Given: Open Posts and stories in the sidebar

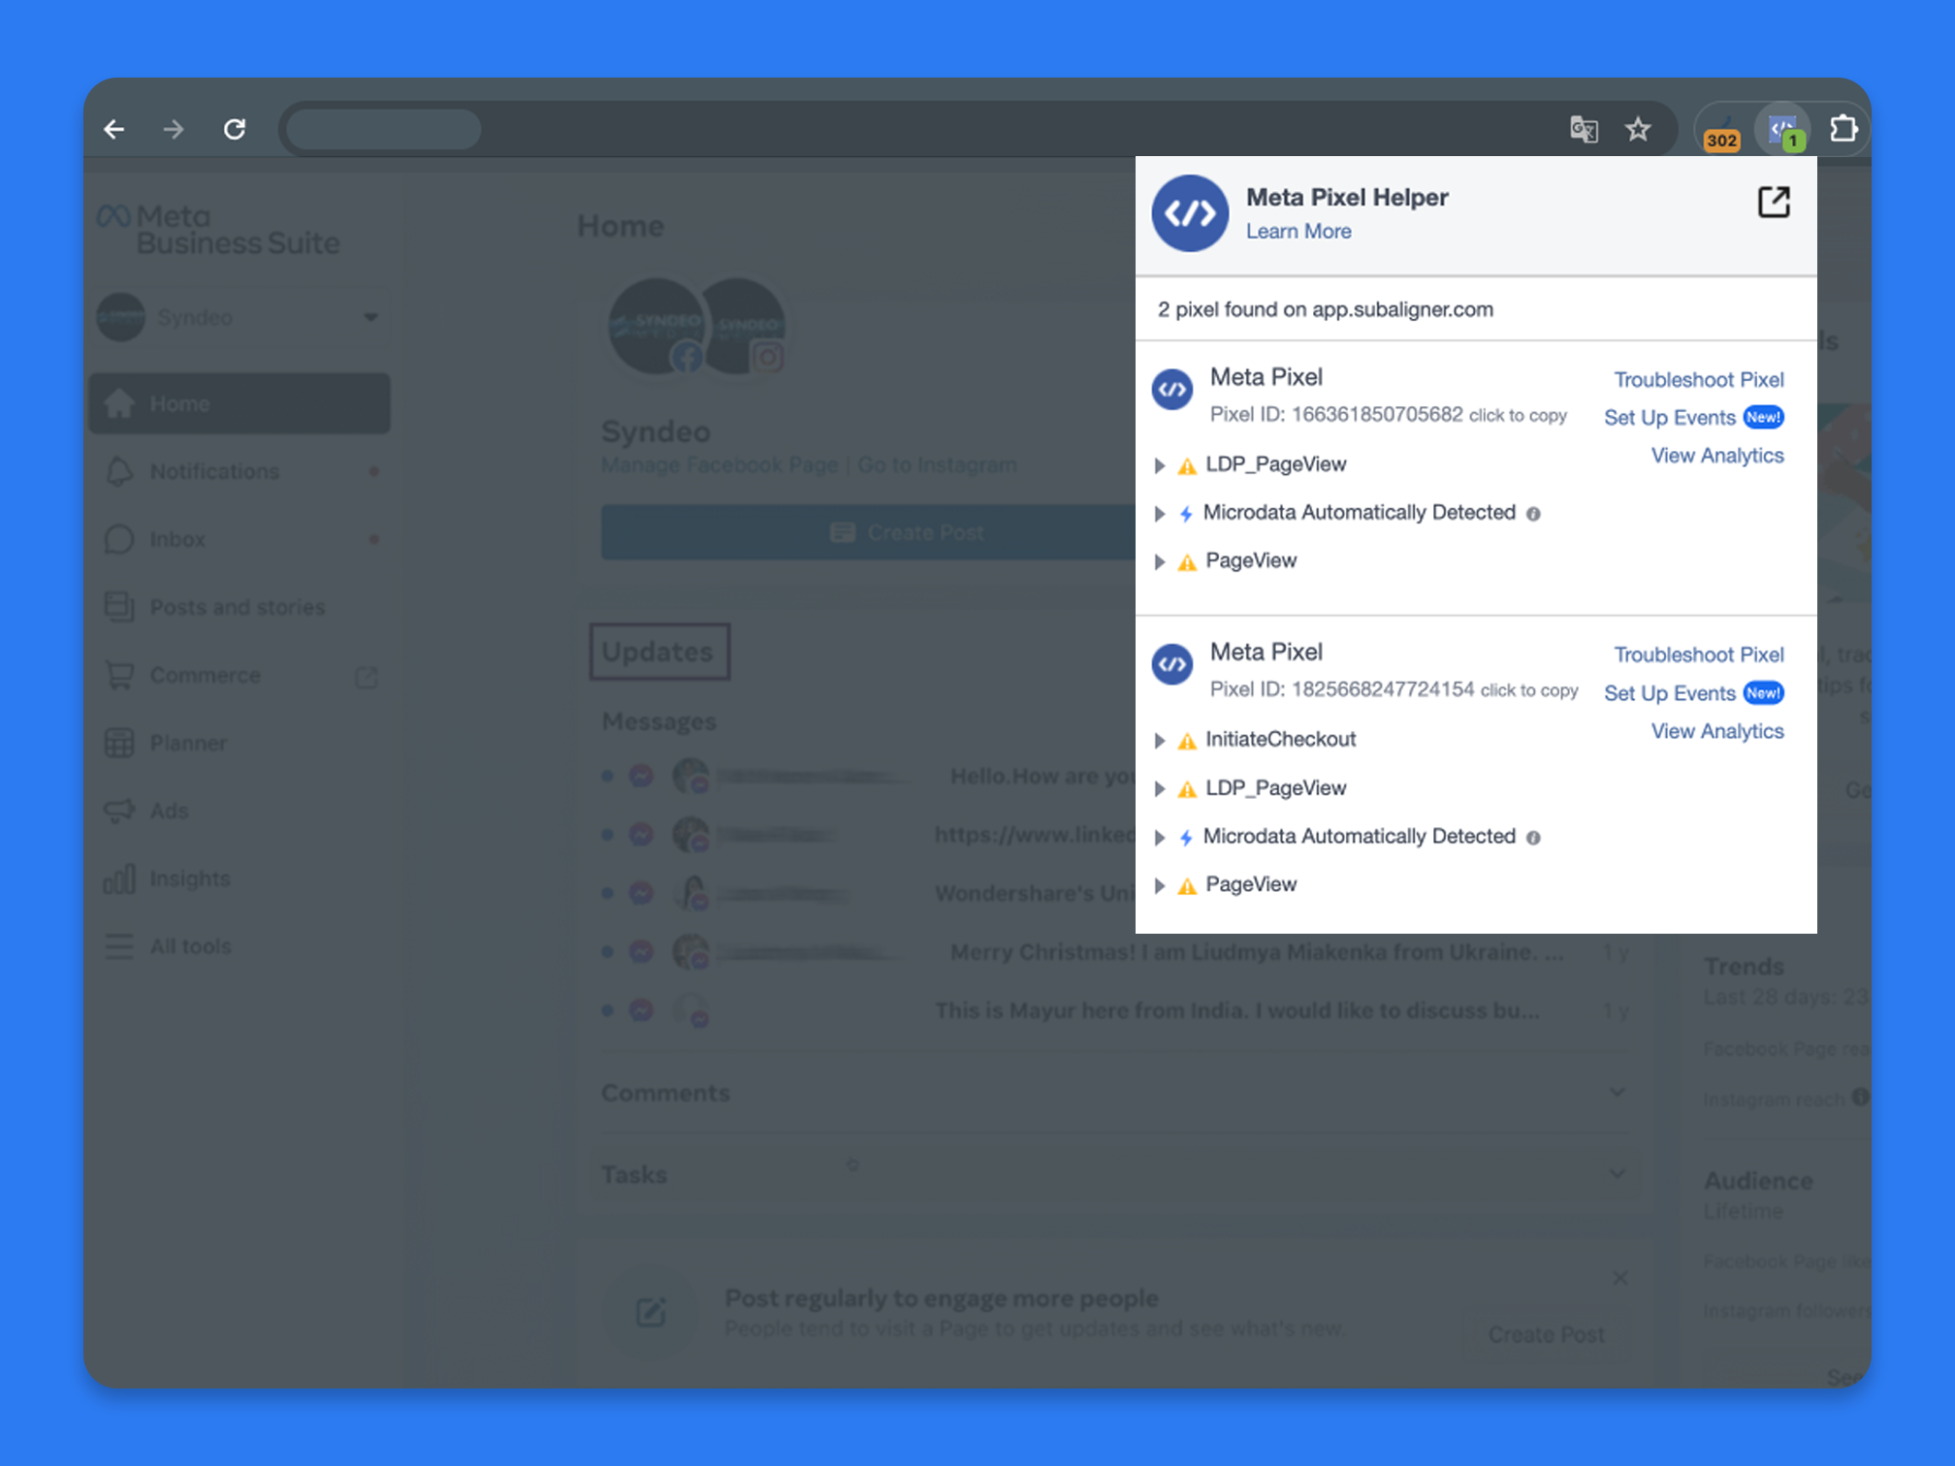Looking at the screenshot, I should (x=240, y=607).
